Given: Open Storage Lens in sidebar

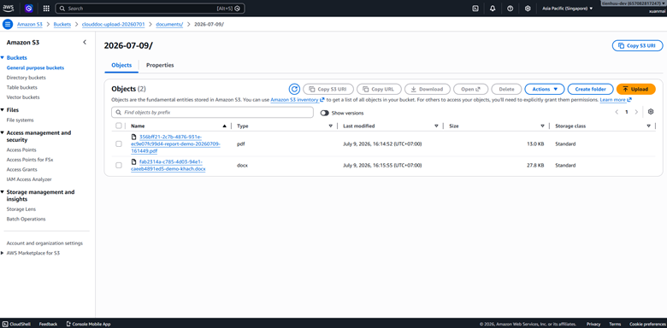Looking at the screenshot, I should (x=21, y=209).
